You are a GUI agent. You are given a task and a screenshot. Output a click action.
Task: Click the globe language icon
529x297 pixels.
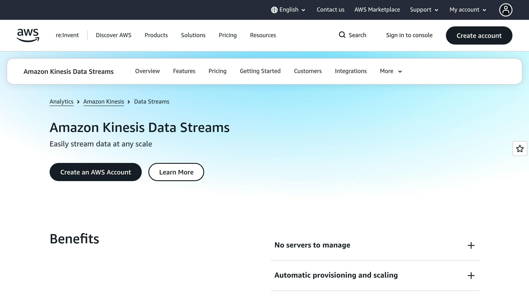274,10
